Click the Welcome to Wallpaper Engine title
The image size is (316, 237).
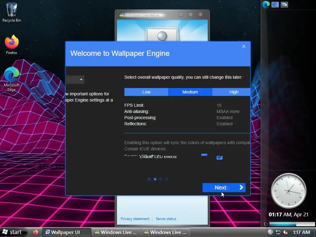point(120,53)
